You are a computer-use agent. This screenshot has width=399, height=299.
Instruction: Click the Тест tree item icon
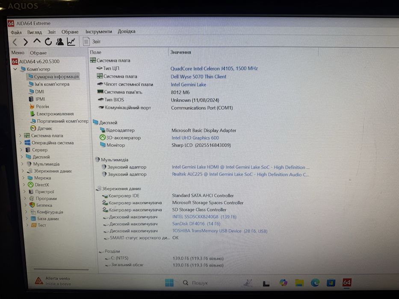point(34,225)
